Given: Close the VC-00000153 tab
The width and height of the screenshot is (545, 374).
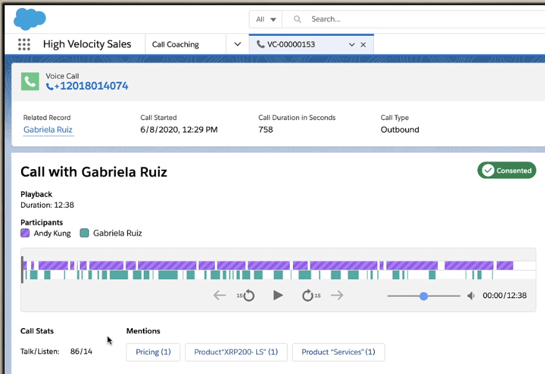Looking at the screenshot, I should tap(363, 45).
